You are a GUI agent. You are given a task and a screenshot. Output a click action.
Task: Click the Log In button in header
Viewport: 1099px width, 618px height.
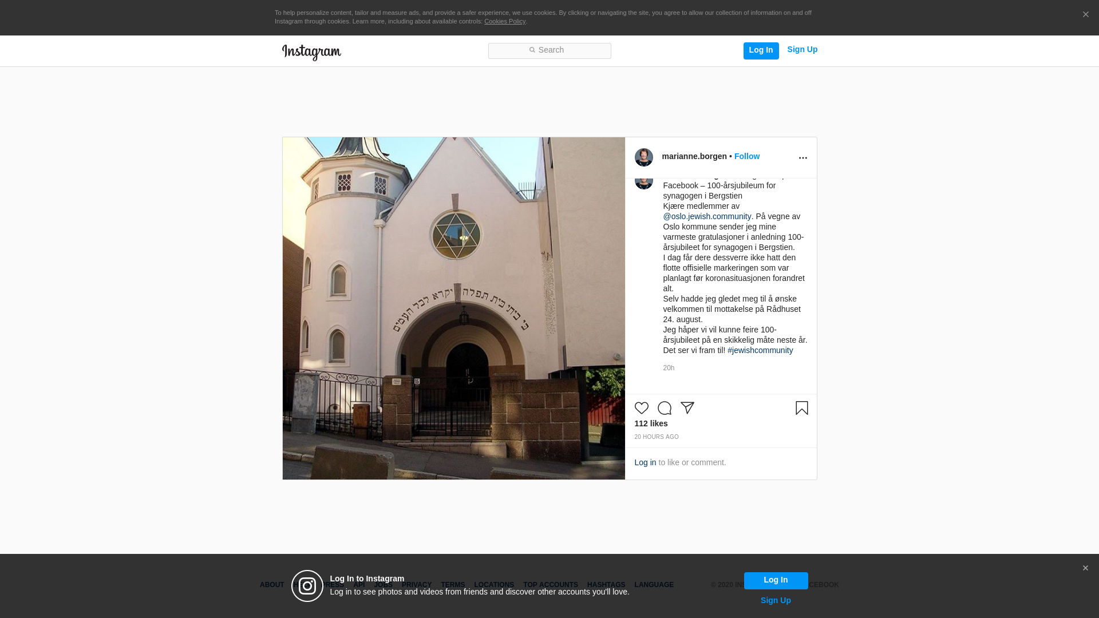pyautogui.click(x=761, y=50)
